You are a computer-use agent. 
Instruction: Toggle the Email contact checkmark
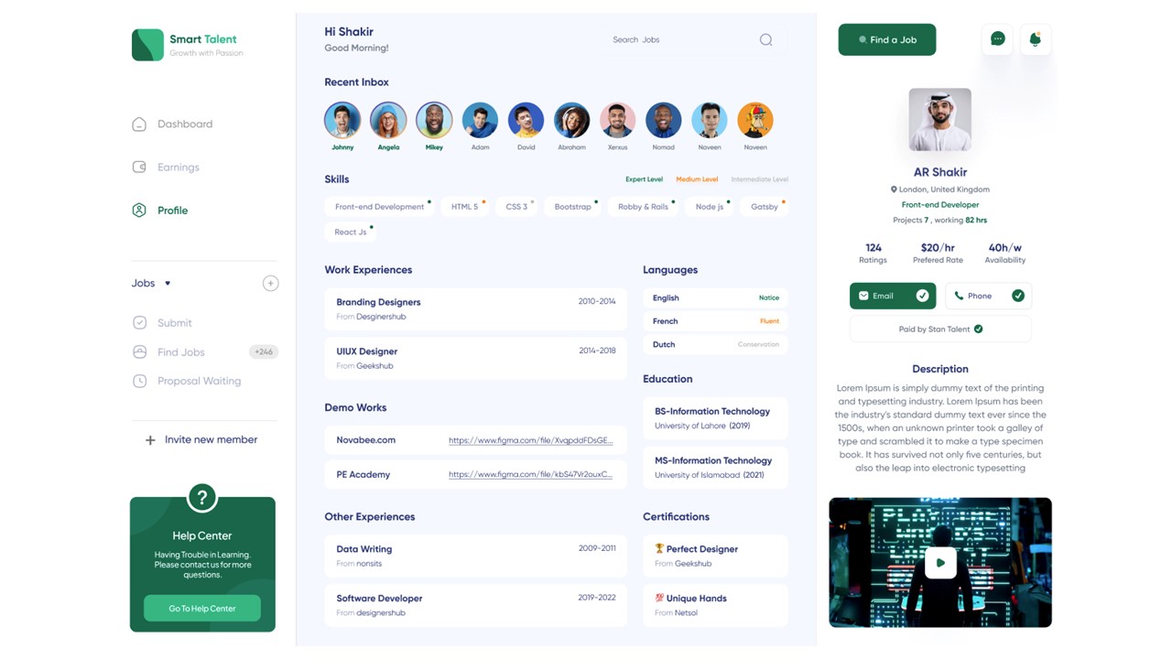pos(922,296)
